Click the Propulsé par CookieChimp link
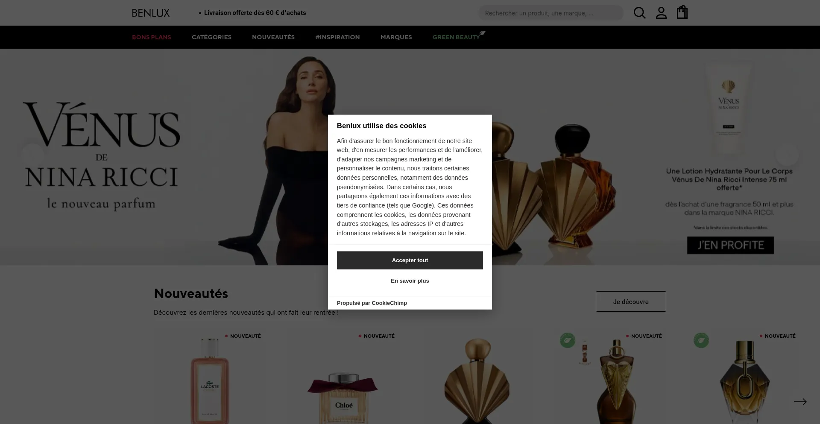 372,303
